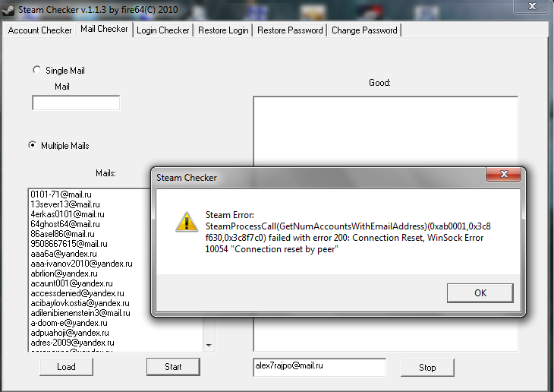Image resolution: width=554 pixels, height=392 pixels.
Task: Select accessdenied@yandex.ru in the list
Action: (x=77, y=293)
